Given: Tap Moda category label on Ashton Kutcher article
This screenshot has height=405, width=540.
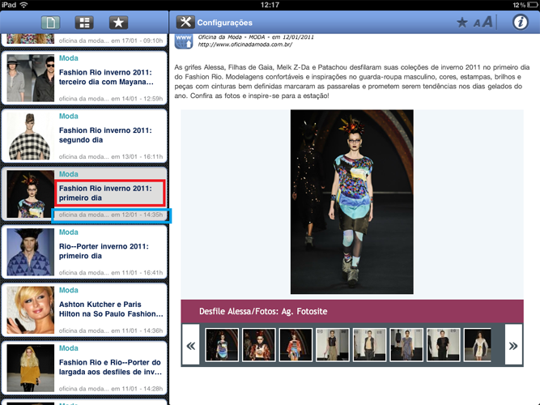Looking at the screenshot, I should 69,290.
